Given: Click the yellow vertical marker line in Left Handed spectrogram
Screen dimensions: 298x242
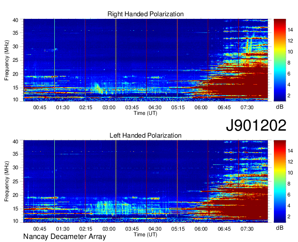Looking at the screenshot, I should point(116,179).
